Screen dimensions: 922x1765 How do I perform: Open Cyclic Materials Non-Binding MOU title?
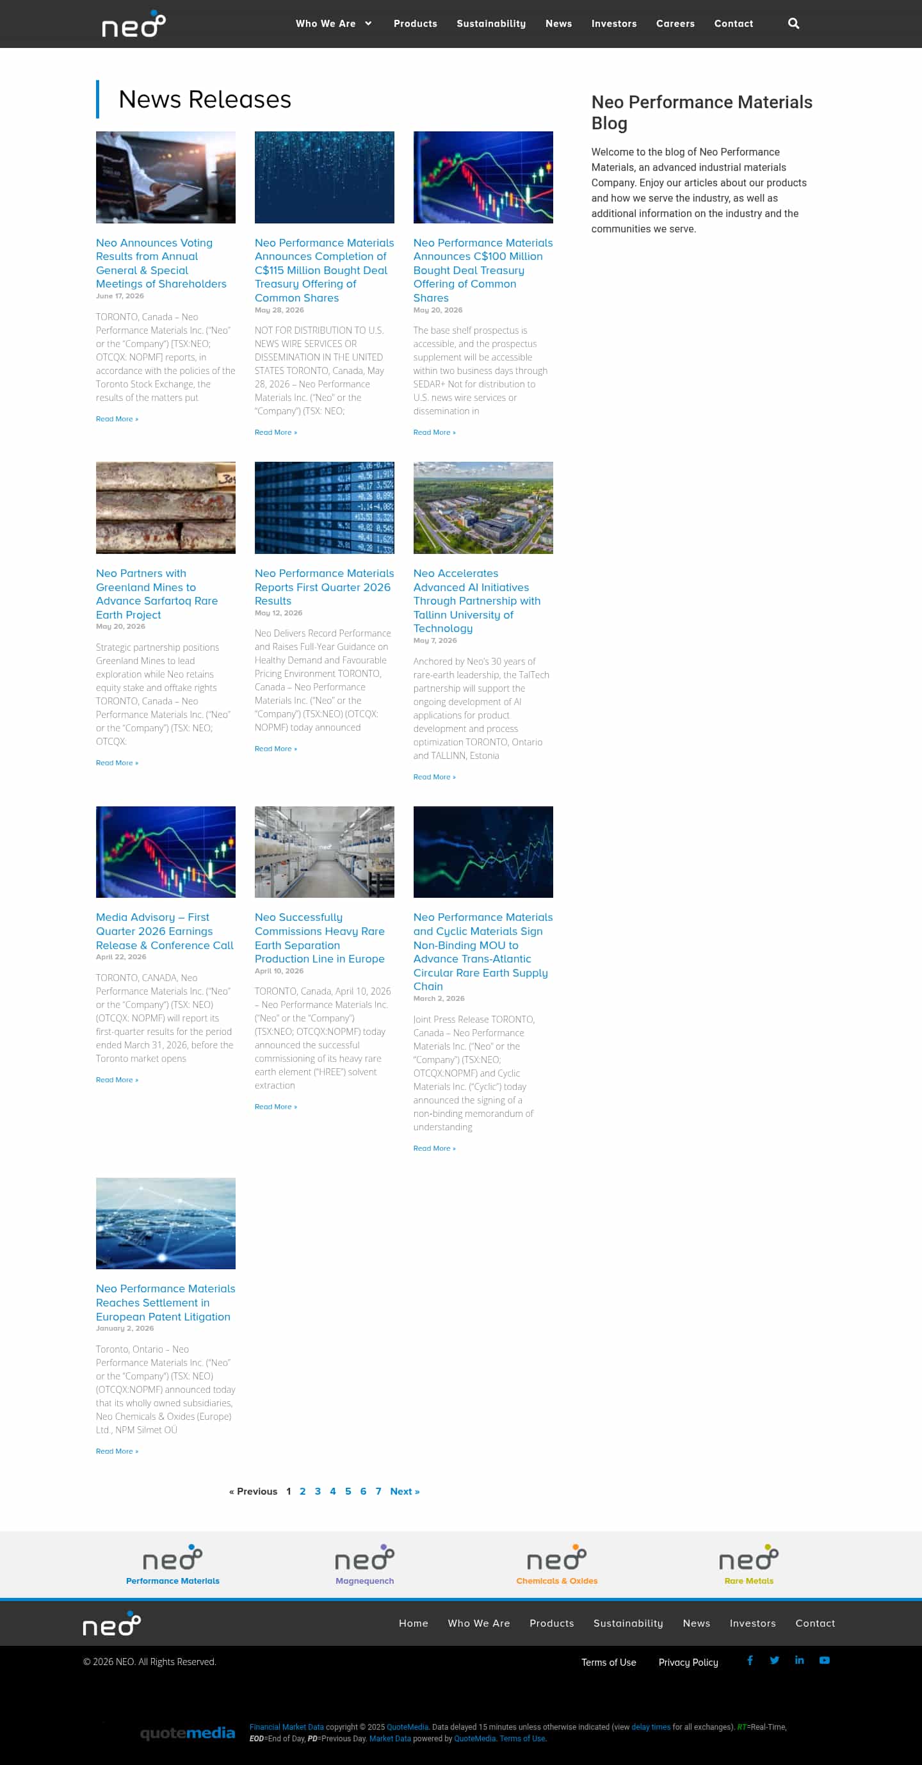point(483,952)
